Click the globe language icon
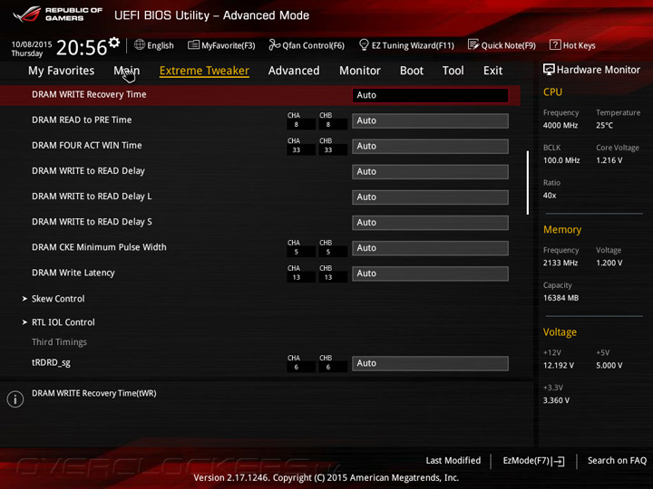653x489 pixels. click(140, 45)
